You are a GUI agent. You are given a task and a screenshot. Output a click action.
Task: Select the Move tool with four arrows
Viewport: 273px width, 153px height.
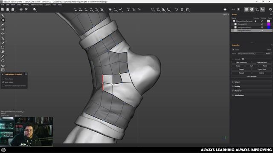click(3, 34)
